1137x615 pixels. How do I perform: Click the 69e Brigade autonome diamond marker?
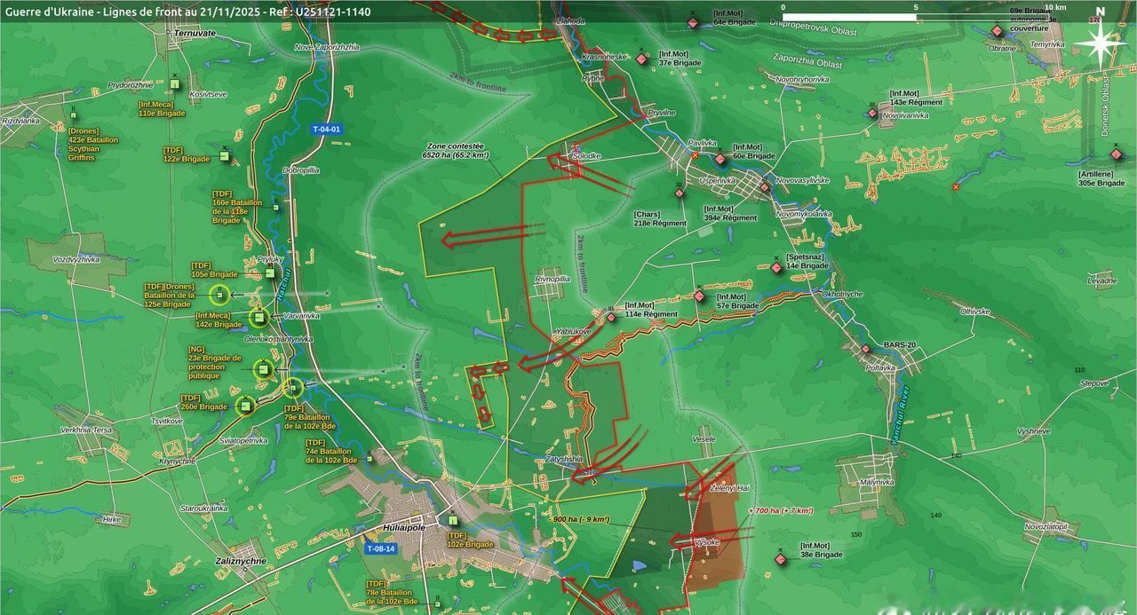click(997, 30)
